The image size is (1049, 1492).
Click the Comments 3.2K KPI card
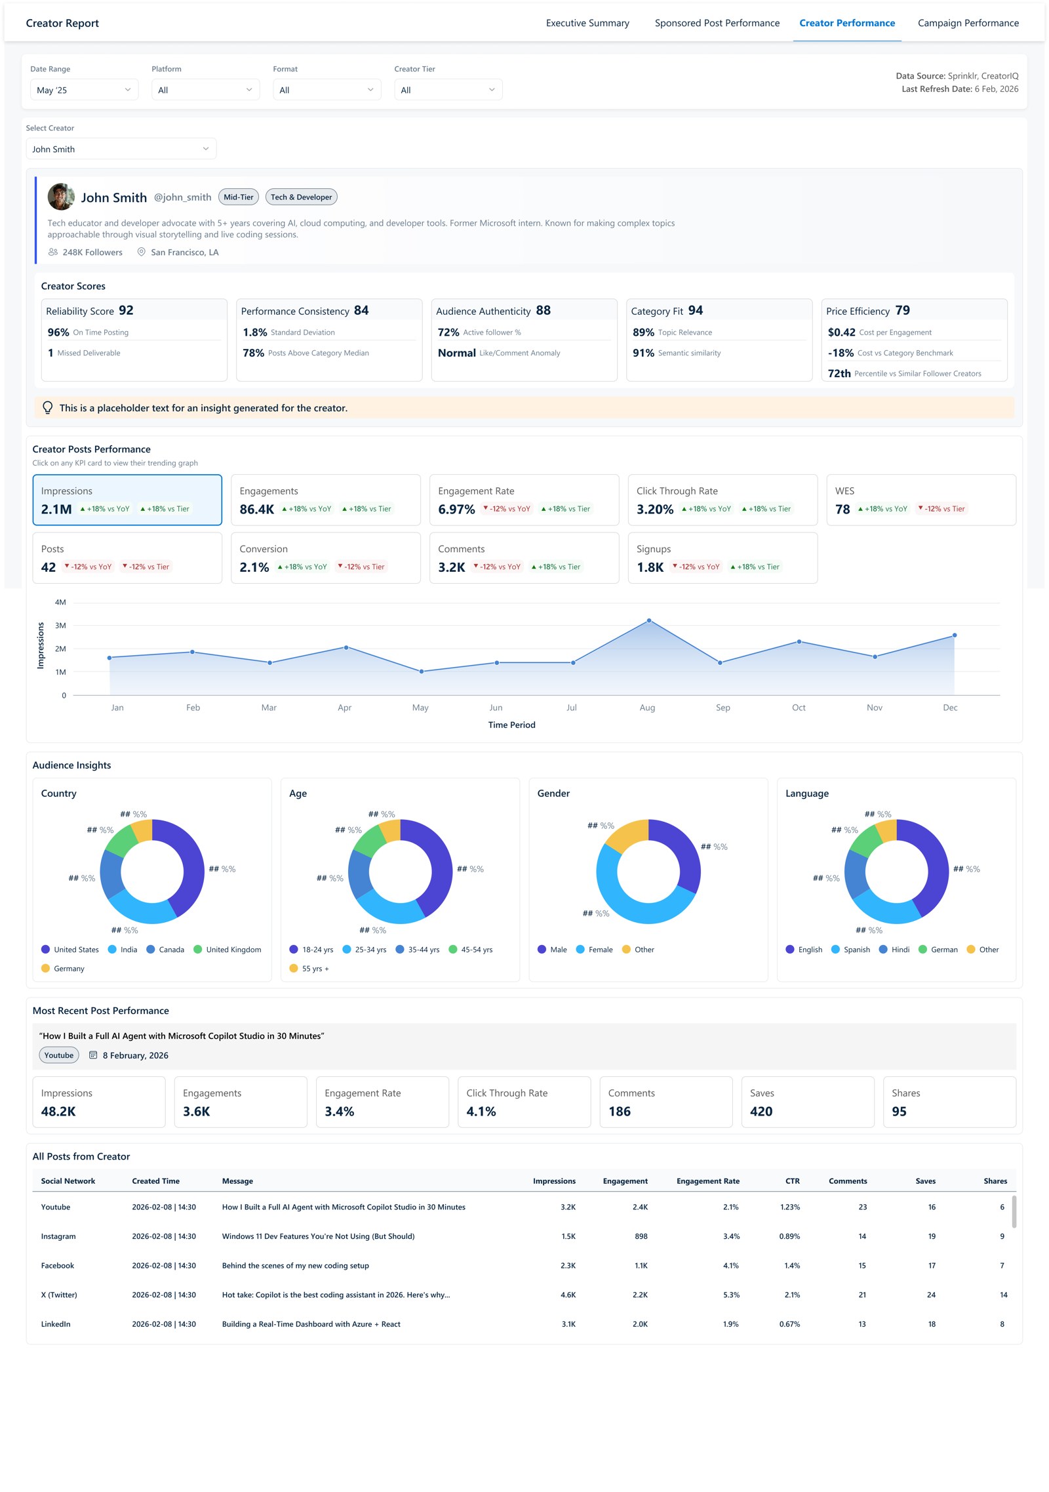tap(524, 557)
